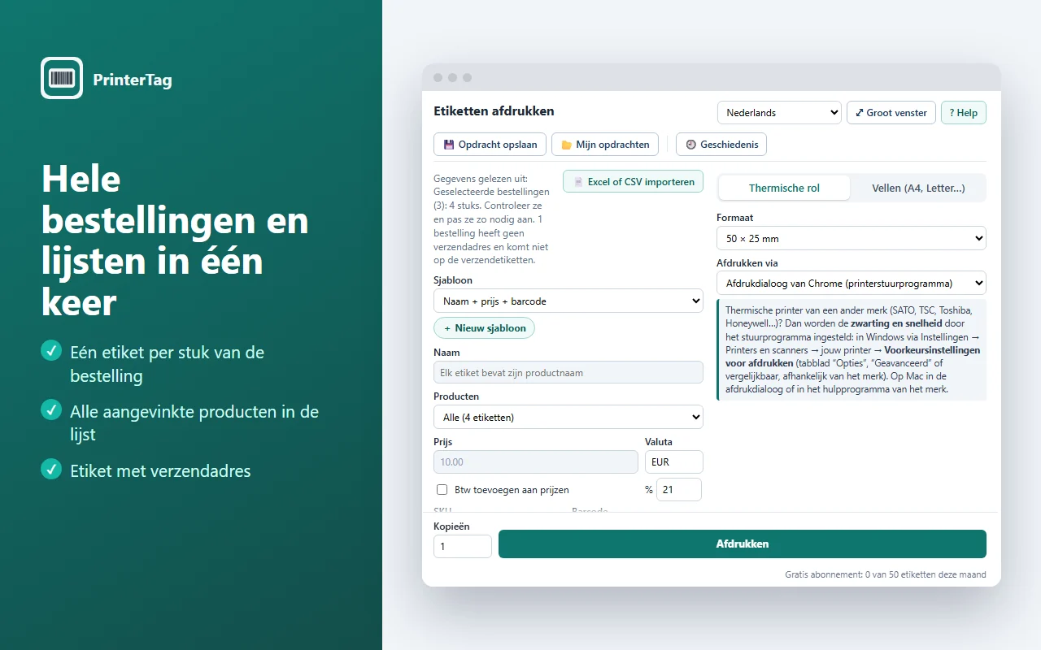Click the Etiketten afdrukken heading
1041x650 pixels.
point(494,111)
